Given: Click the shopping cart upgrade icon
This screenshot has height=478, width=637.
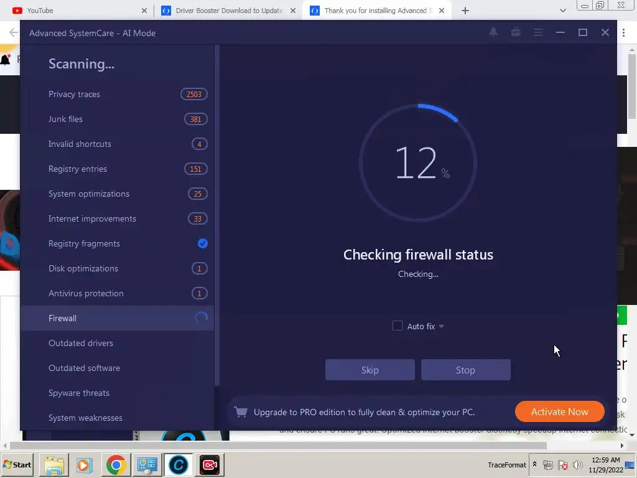Looking at the screenshot, I should [241, 412].
